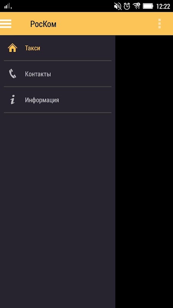
Task: Tap the signal strength bars
Action: tap(8, 6)
